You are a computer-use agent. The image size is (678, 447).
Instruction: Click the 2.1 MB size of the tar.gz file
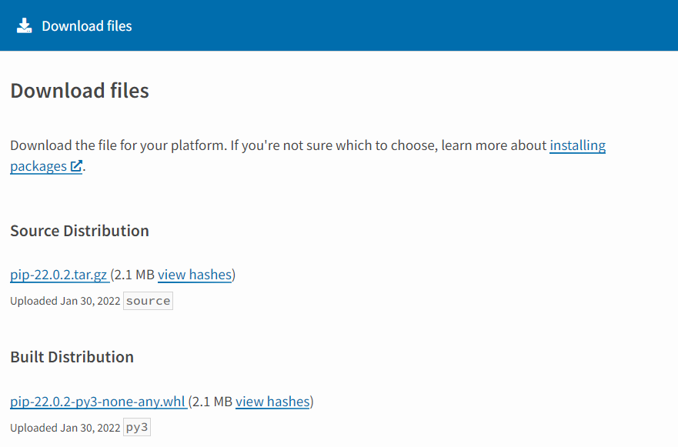click(x=135, y=275)
